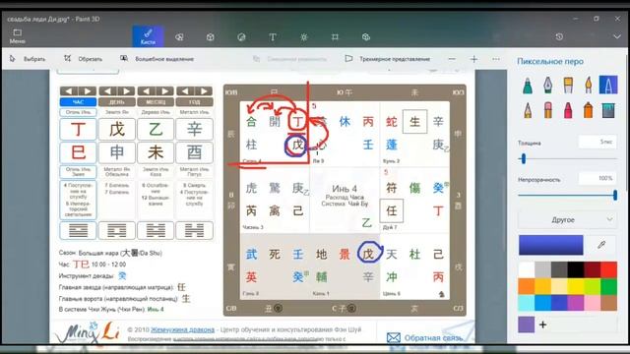Click the opacity value field 100%

pos(598,178)
